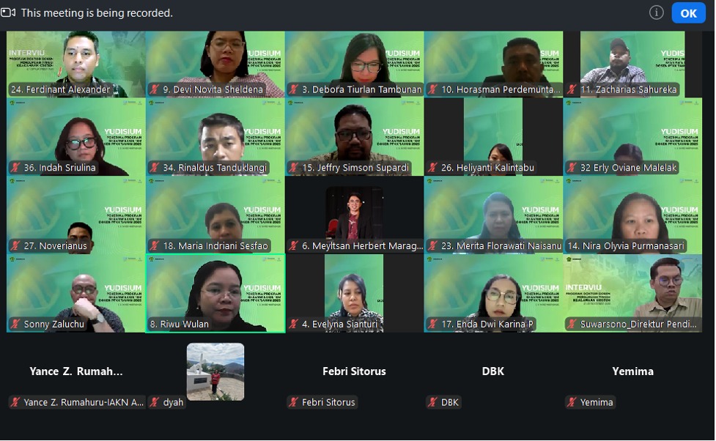Select Jeffry Simson Supardi's video tile

355,137
